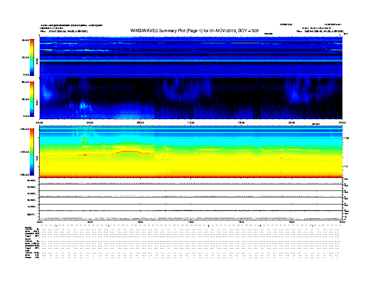Screen dimensions: 369x285
Task: Click the 08:00 time tick under RAD1
Action: pyautogui.click(x=141, y=122)
